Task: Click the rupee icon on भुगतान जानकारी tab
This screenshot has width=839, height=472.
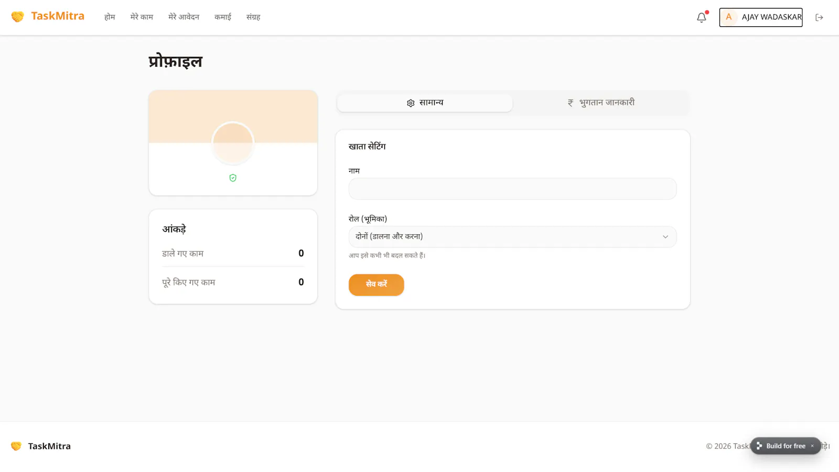Action: pyautogui.click(x=571, y=103)
